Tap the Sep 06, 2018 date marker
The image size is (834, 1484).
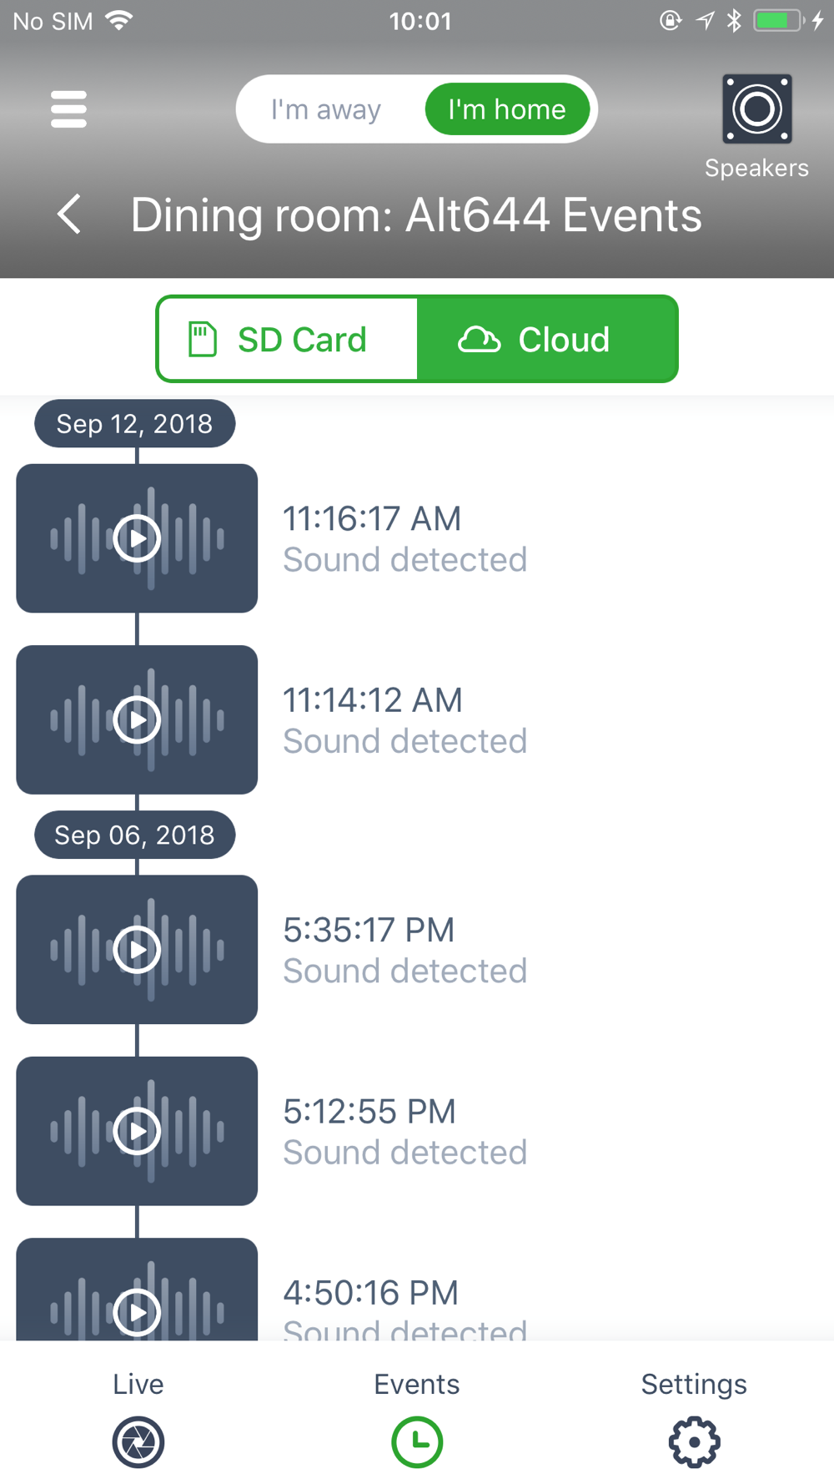coord(134,835)
